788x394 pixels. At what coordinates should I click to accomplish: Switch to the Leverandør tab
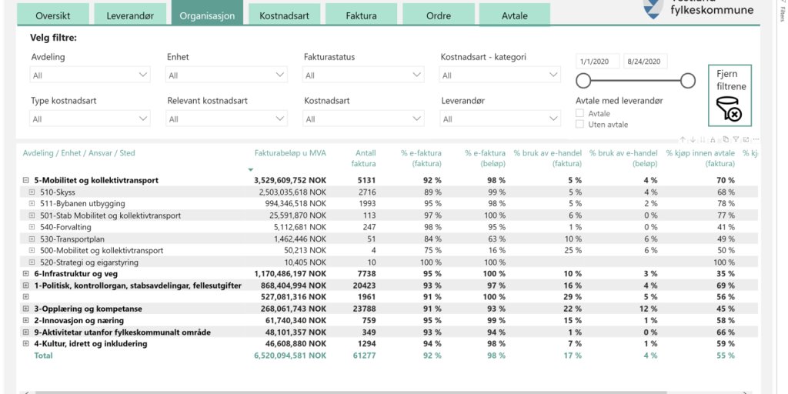click(129, 15)
